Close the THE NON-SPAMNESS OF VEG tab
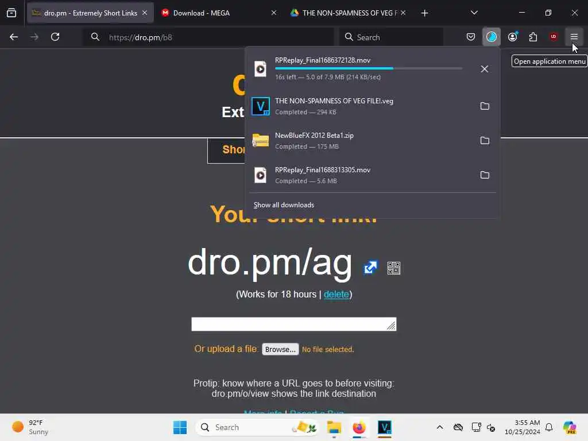The image size is (588, 441). [x=403, y=13]
